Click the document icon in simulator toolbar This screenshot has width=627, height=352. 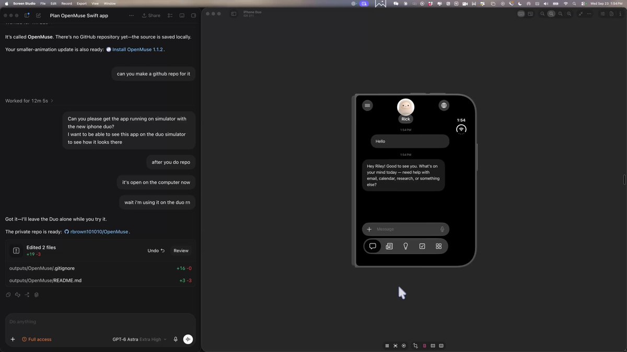coord(611,14)
